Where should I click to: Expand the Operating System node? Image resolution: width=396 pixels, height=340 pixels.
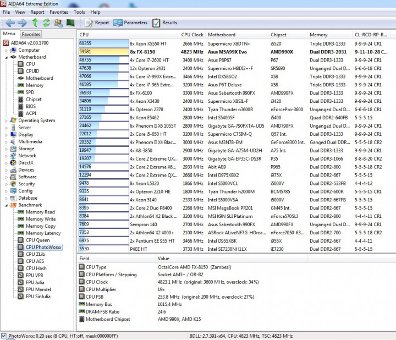(7, 120)
